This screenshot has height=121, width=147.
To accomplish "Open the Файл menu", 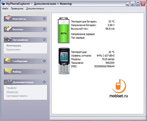I will (x=5, y=8).
